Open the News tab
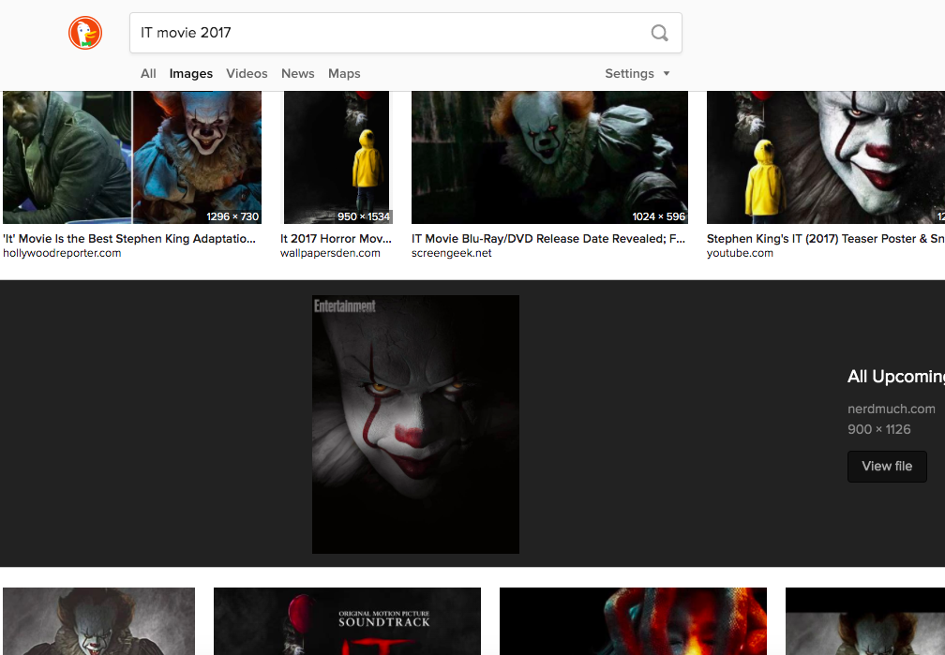The height and width of the screenshot is (655, 945). (298, 73)
